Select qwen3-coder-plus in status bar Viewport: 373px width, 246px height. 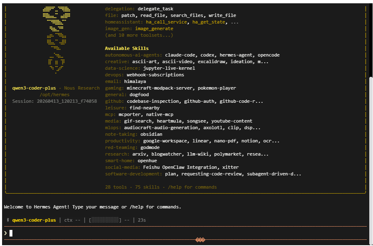(34, 220)
